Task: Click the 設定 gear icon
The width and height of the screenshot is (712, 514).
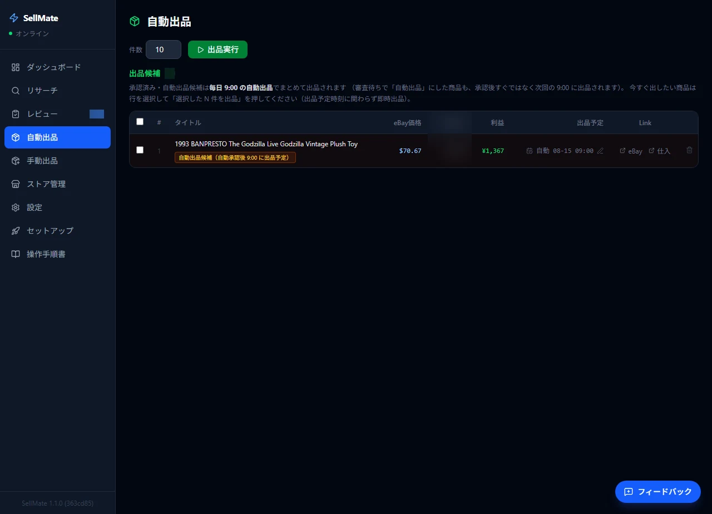Action: (16, 207)
